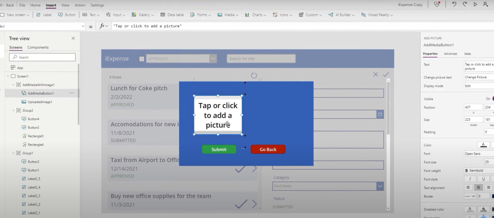Open the Forms dropdown

point(201,15)
